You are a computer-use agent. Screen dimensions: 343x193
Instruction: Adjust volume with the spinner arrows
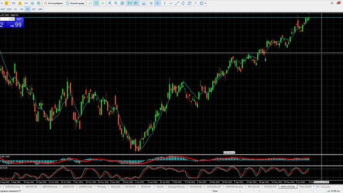tap(13, 19)
